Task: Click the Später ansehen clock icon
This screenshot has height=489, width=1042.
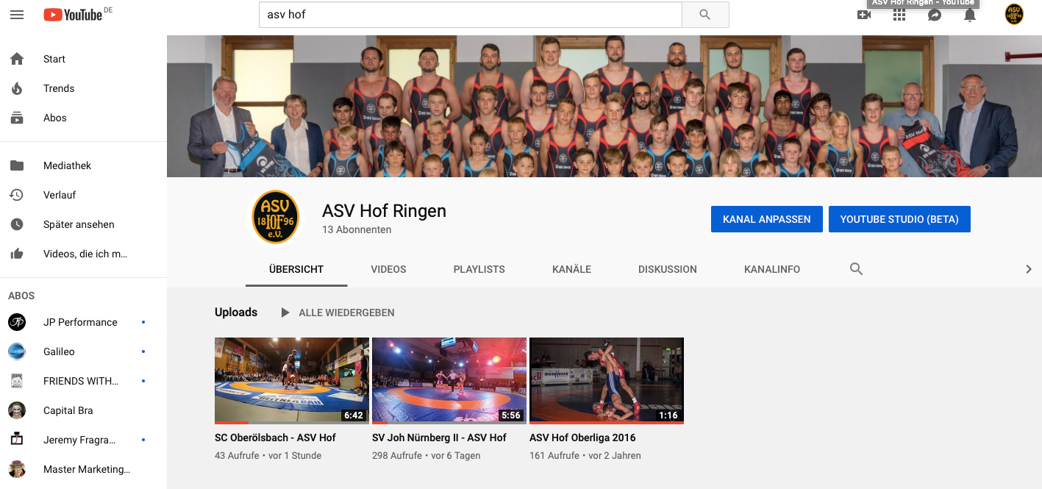Action: (x=16, y=224)
